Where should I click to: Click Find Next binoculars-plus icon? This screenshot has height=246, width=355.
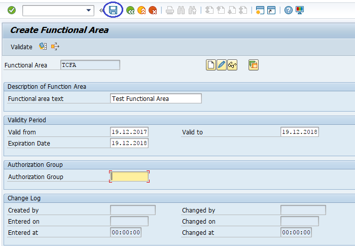click(x=192, y=11)
